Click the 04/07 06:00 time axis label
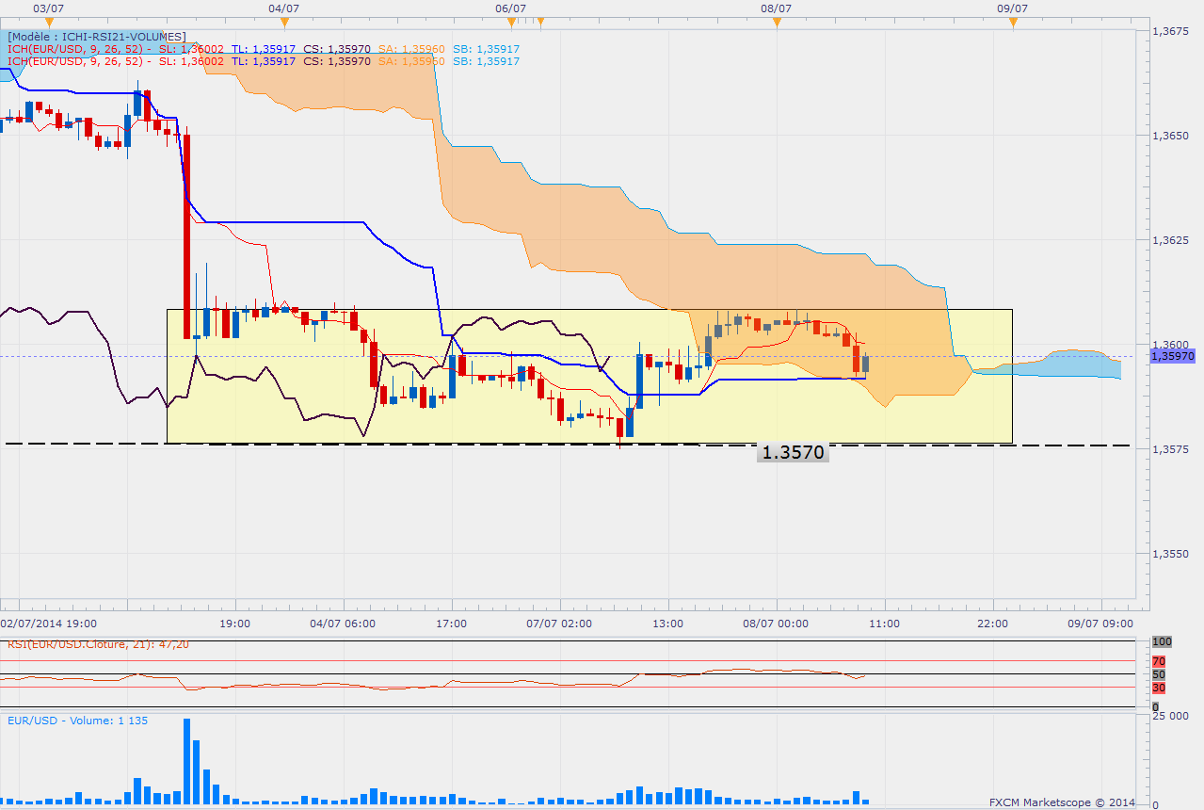The height and width of the screenshot is (810, 1204). click(x=343, y=624)
